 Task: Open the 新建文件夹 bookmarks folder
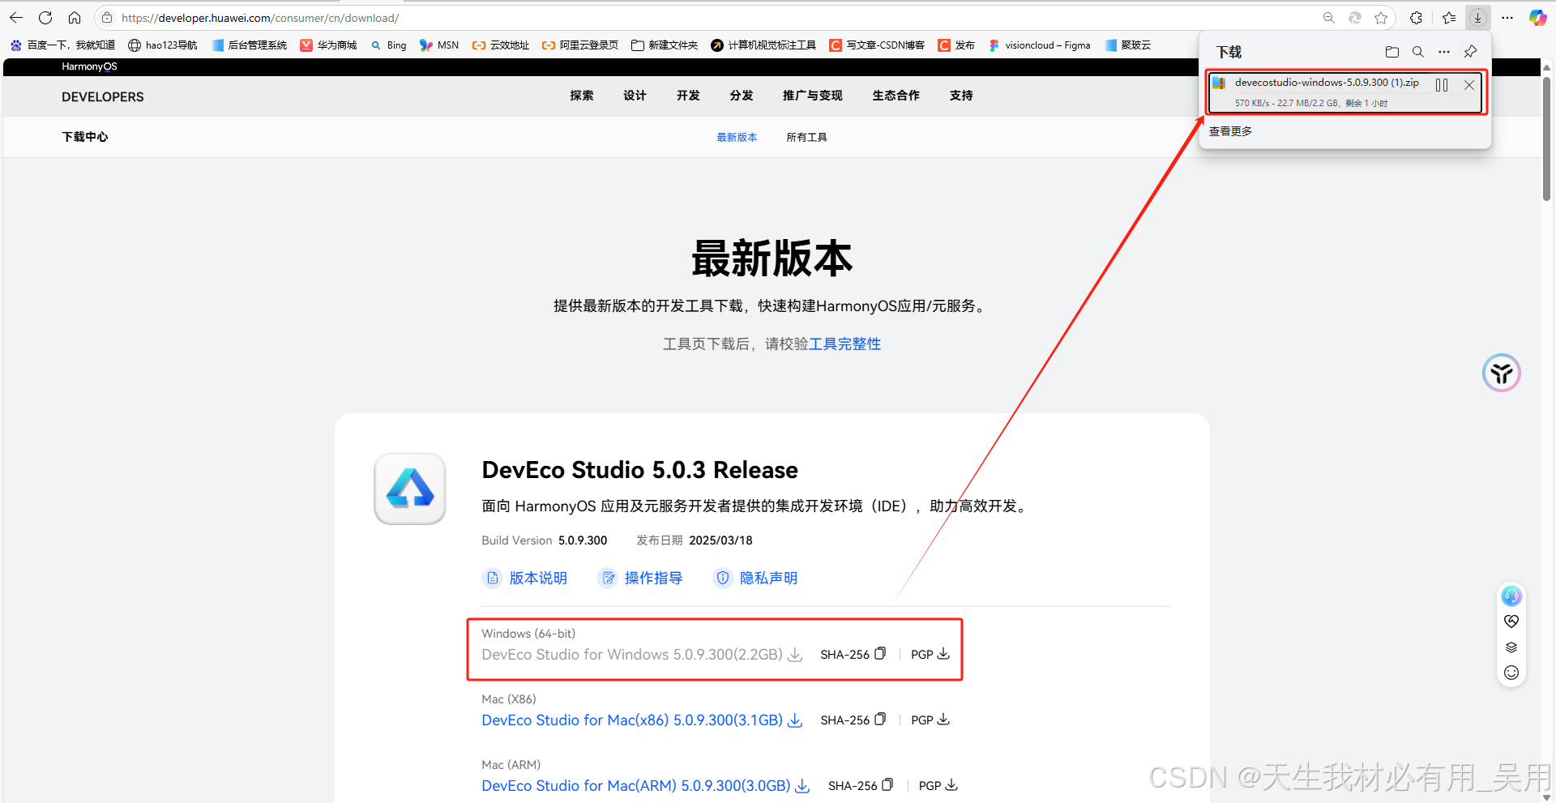coord(665,45)
